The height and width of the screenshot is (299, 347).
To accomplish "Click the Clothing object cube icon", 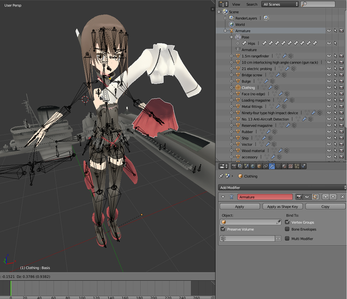I will point(240,176).
